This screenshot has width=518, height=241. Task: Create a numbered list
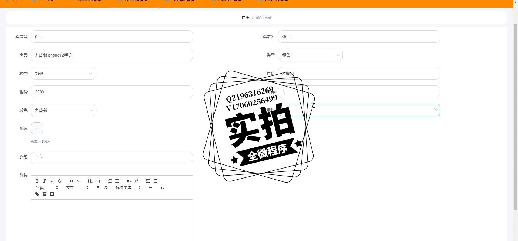point(110,181)
